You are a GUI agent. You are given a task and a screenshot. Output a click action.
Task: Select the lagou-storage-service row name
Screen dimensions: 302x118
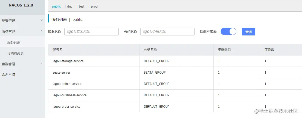(68, 61)
